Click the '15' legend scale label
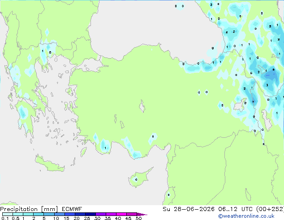 click(66, 218)
